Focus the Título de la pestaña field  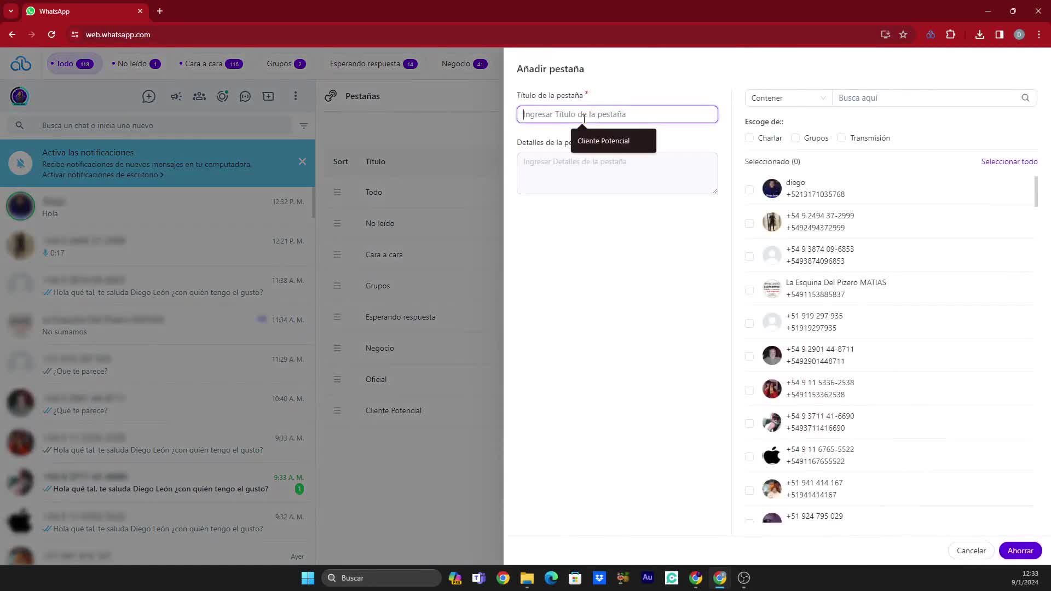point(617,114)
